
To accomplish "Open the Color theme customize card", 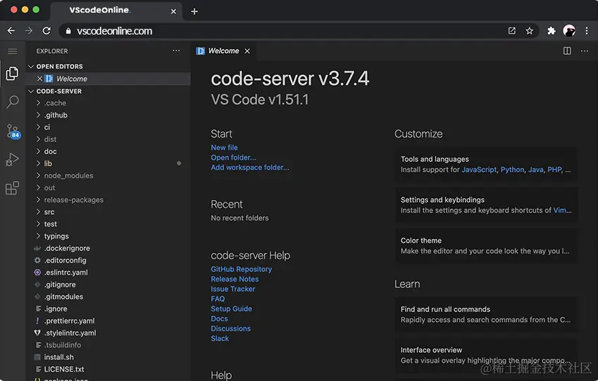I will click(x=486, y=246).
